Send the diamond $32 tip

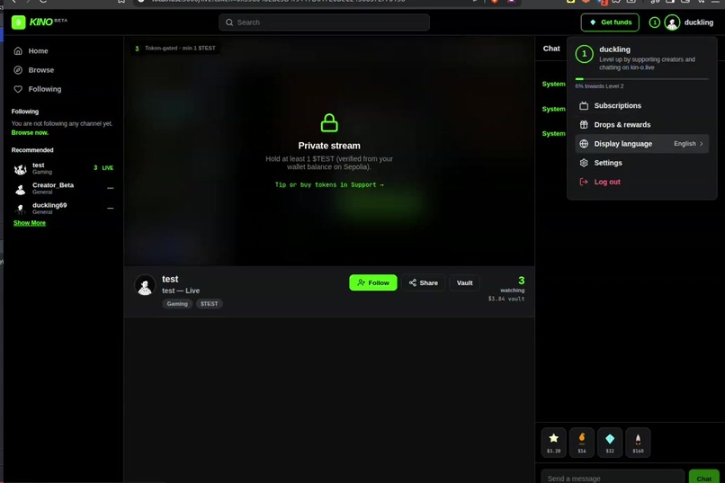(x=610, y=443)
